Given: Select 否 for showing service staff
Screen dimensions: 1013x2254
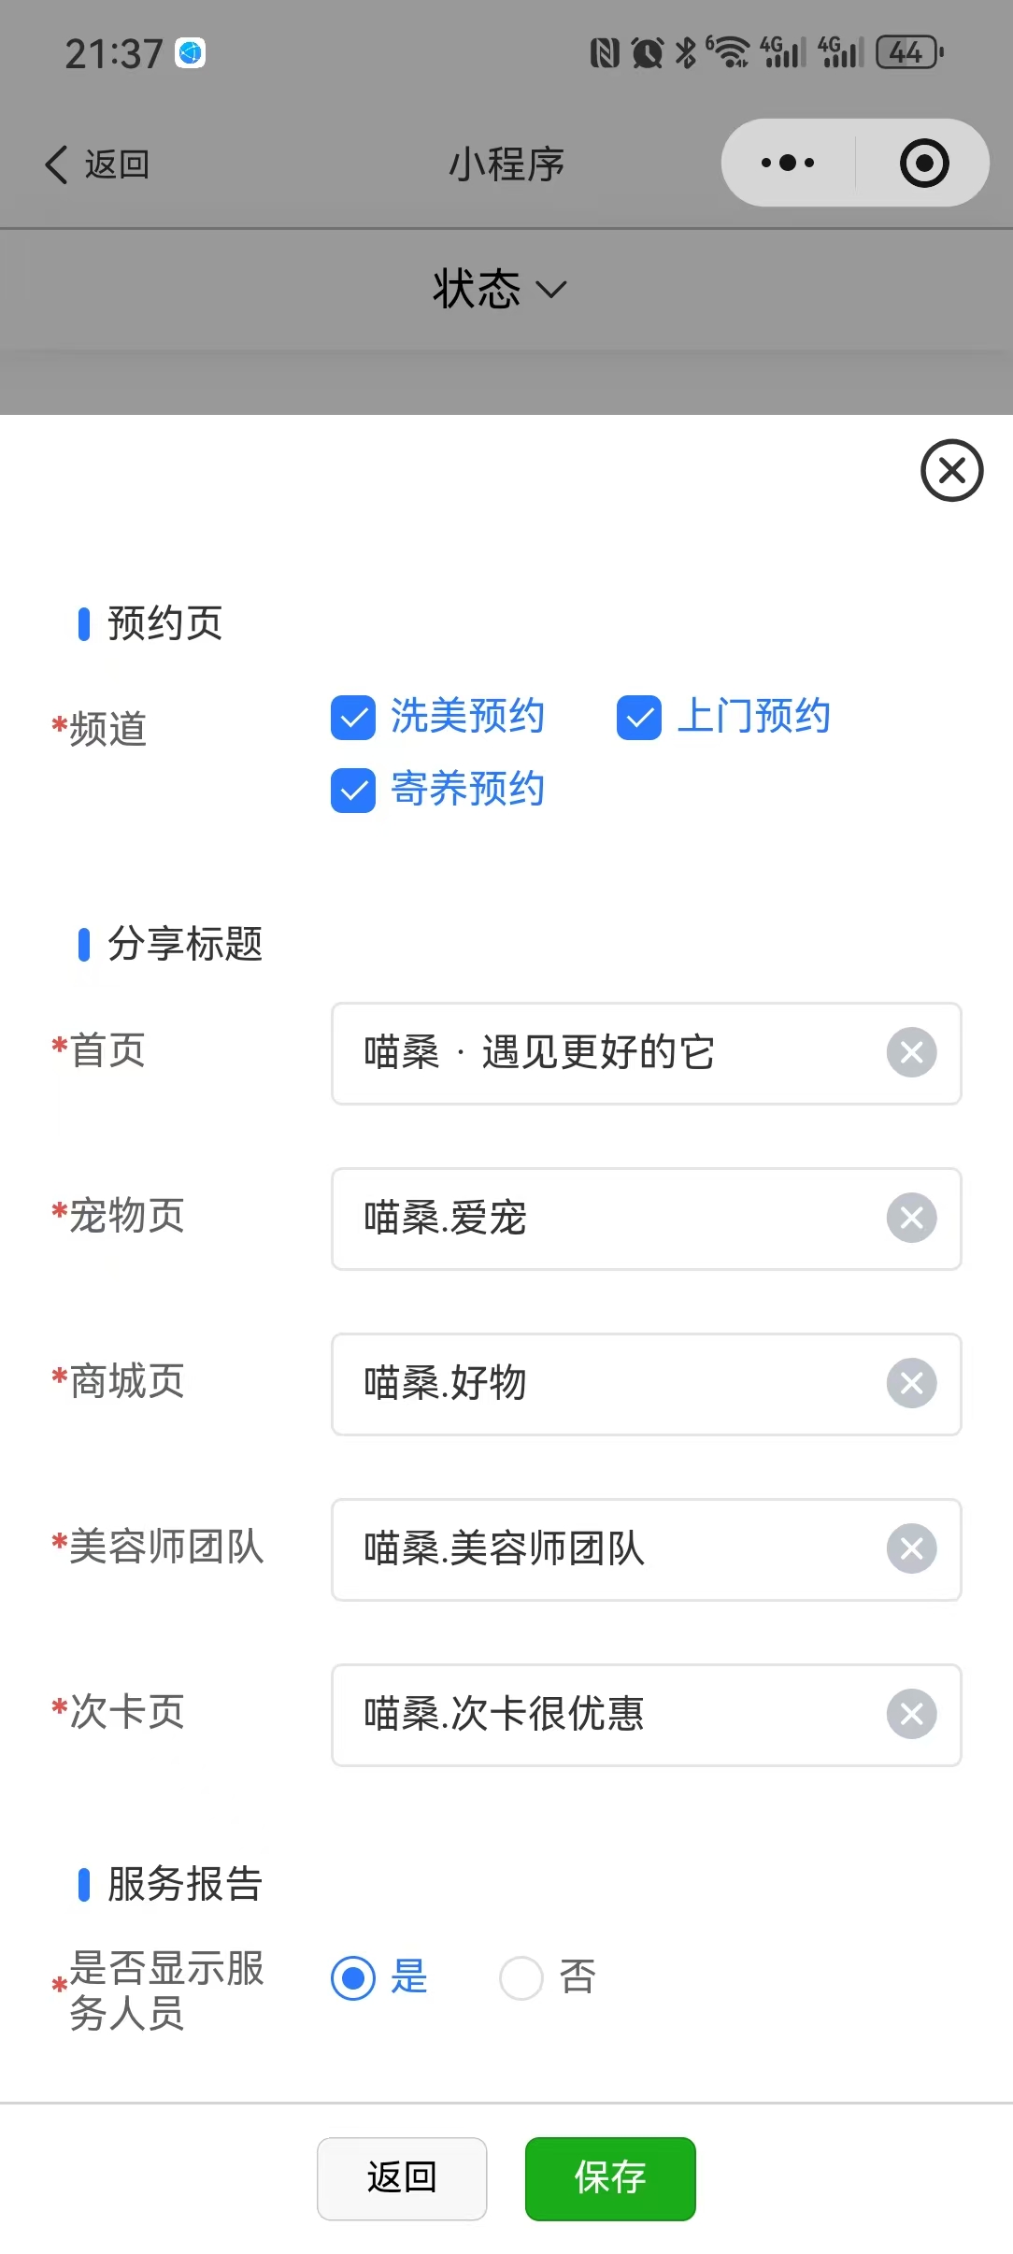Looking at the screenshot, I should (521, 1978).
